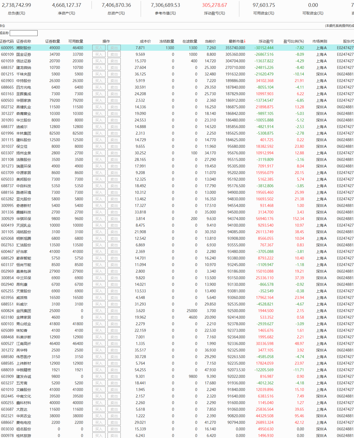Select the 华锐精密 stock name
Viewport: 354px width, 438px height.
24,370
